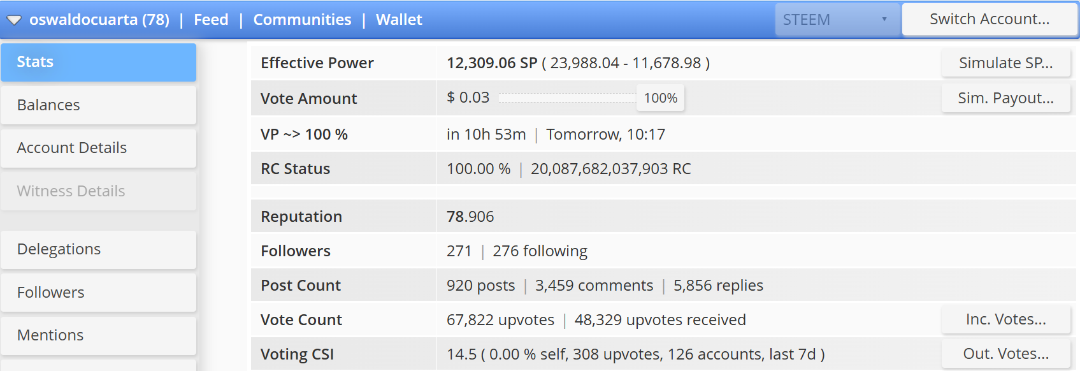Select the Witness Details tab
The image size is (1080, 371).
tap(99, 191)
